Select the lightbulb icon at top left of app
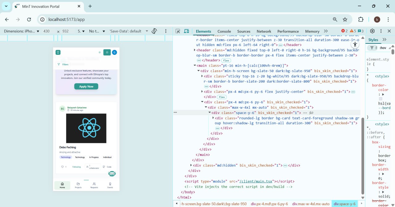395x207 pixels. [x=58, y=52]
